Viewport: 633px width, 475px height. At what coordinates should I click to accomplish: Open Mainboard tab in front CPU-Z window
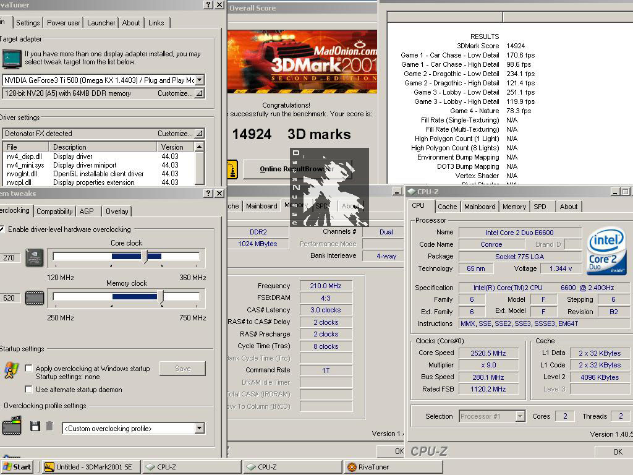480,207
